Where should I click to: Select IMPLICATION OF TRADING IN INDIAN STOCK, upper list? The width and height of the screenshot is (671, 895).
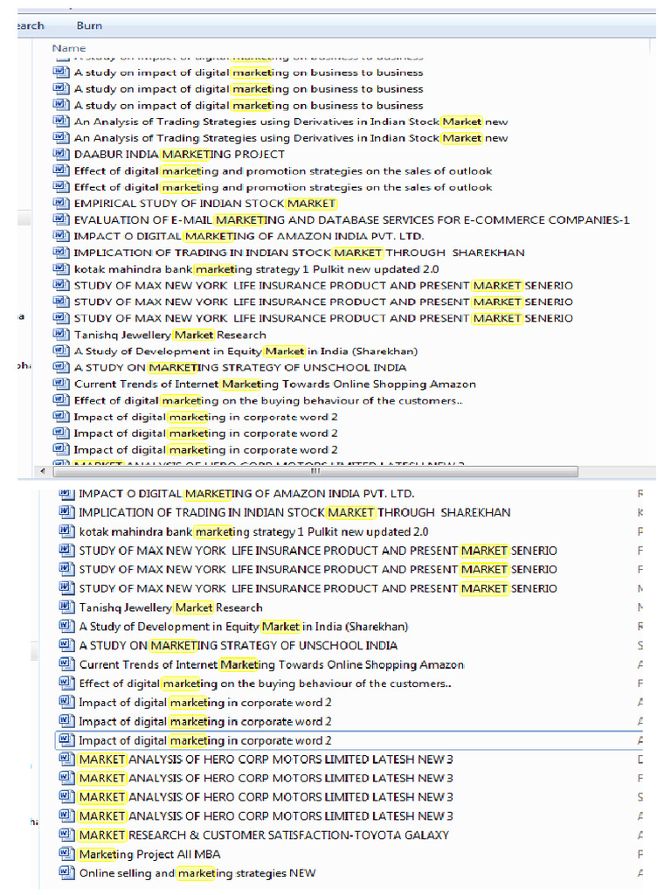tap(299, 253)
